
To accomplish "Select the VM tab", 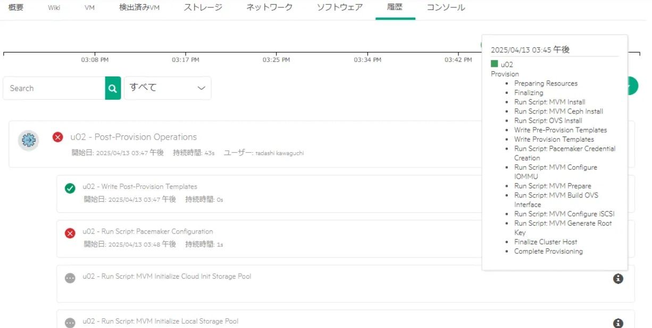I will coord(89,8).
